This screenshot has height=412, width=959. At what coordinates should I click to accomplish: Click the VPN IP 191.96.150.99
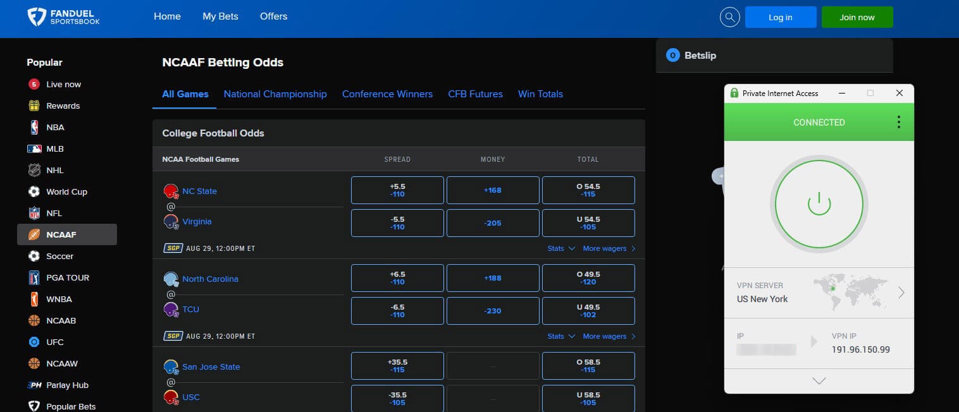pos(860,349)
